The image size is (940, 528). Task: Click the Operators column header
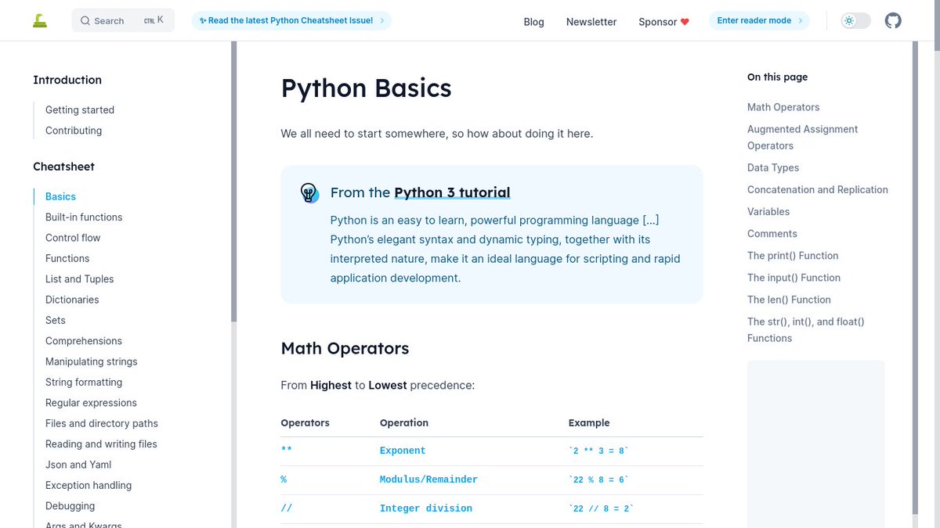[x=305, y=422]
